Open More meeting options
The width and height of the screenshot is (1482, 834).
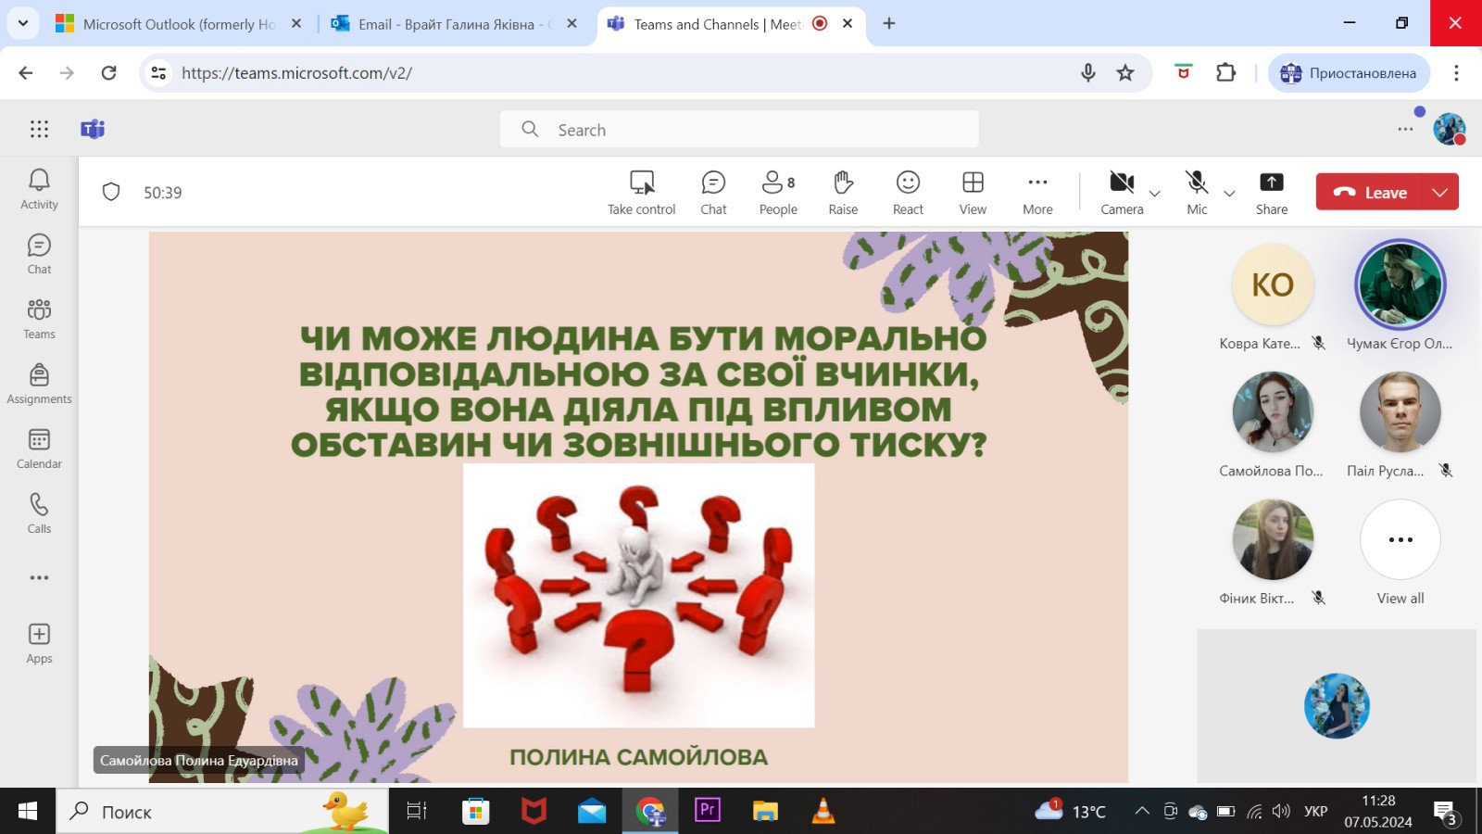[x=1037, y=193]
